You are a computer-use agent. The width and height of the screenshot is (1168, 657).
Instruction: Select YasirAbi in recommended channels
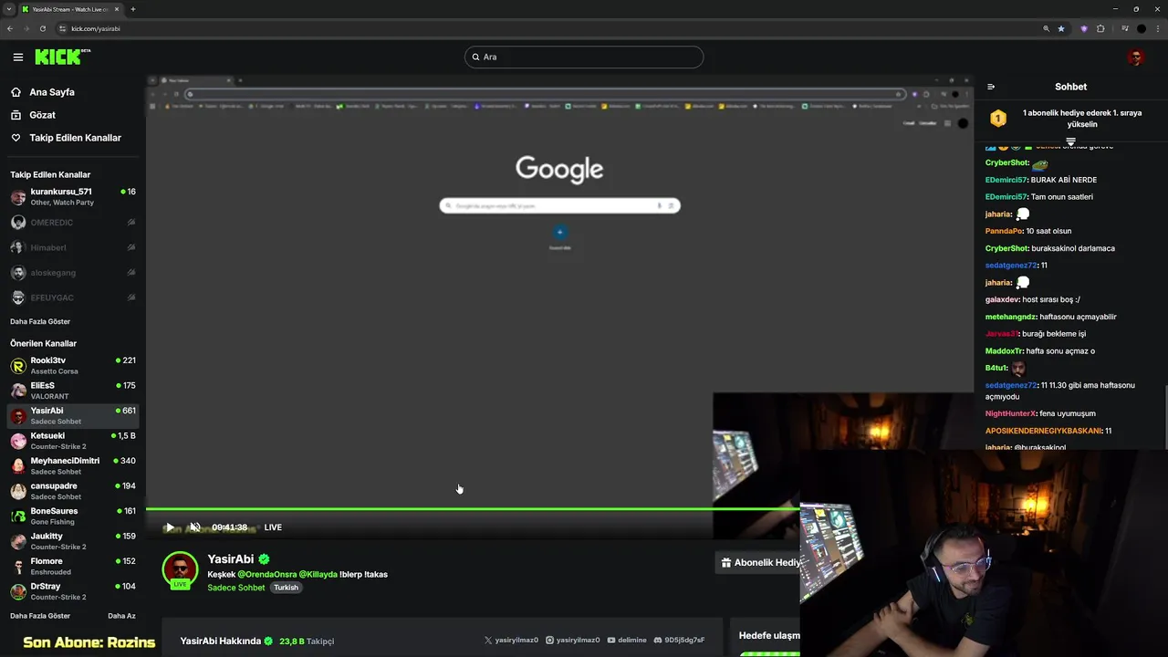73,416
